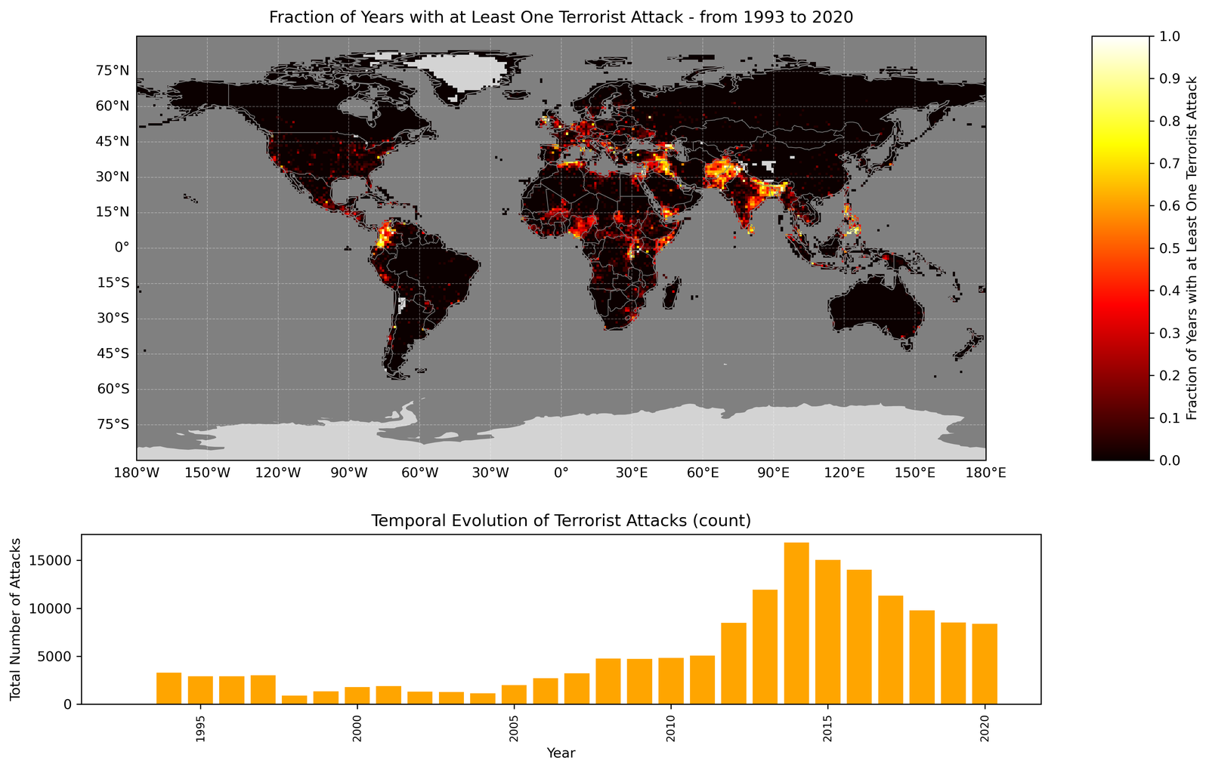Click the "75°S" latitude tick label
The height and width of the screenshot is (770, 1209).
112,424
